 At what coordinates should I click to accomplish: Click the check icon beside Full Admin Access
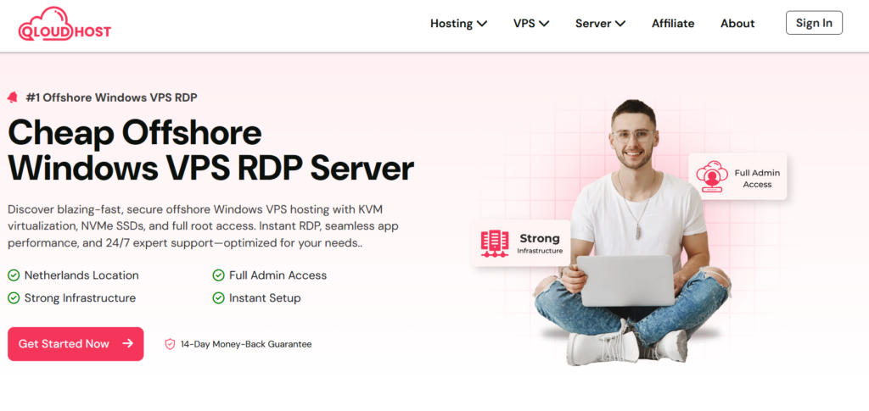[x=218, y=275]
